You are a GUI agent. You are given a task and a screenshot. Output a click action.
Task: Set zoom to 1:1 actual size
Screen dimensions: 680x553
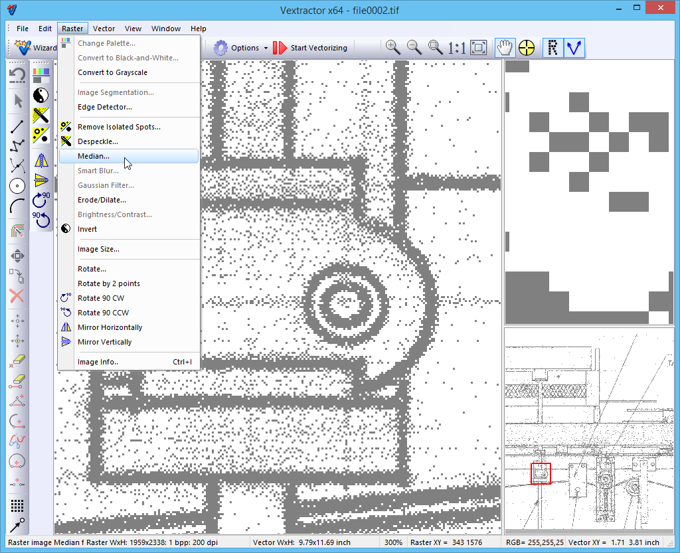456,47
